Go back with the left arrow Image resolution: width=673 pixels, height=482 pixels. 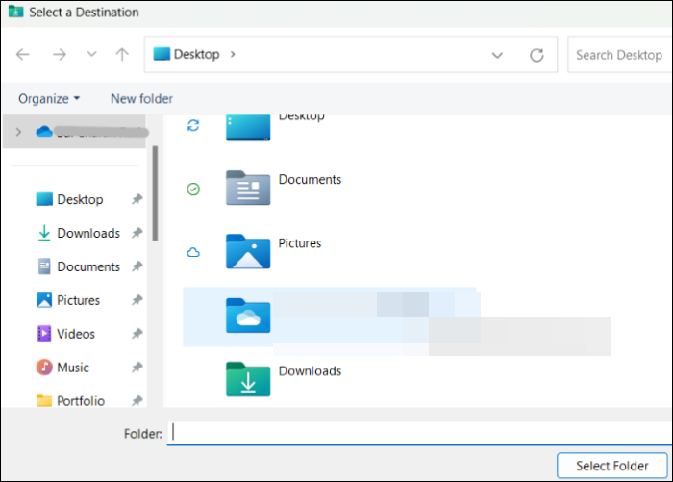pos(23,55)
